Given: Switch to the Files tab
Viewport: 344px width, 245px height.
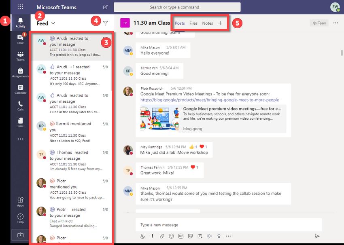Looking at the screenshot, I should [x=193, y=23].
